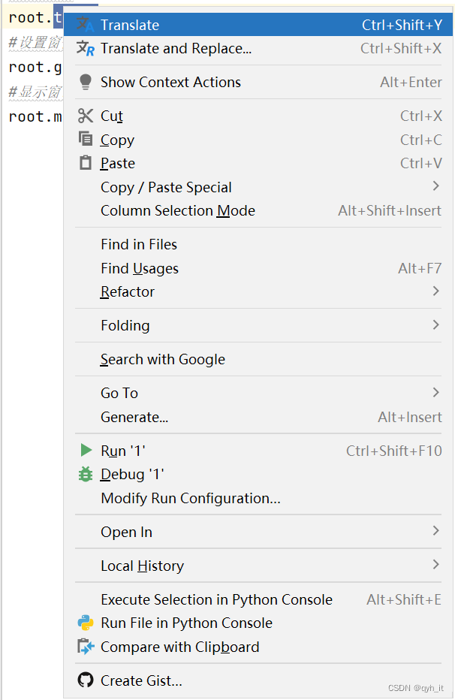Click the Debug '1' bug icon
455x700 pixels.
pyautogui.click(x=86, y=474)
